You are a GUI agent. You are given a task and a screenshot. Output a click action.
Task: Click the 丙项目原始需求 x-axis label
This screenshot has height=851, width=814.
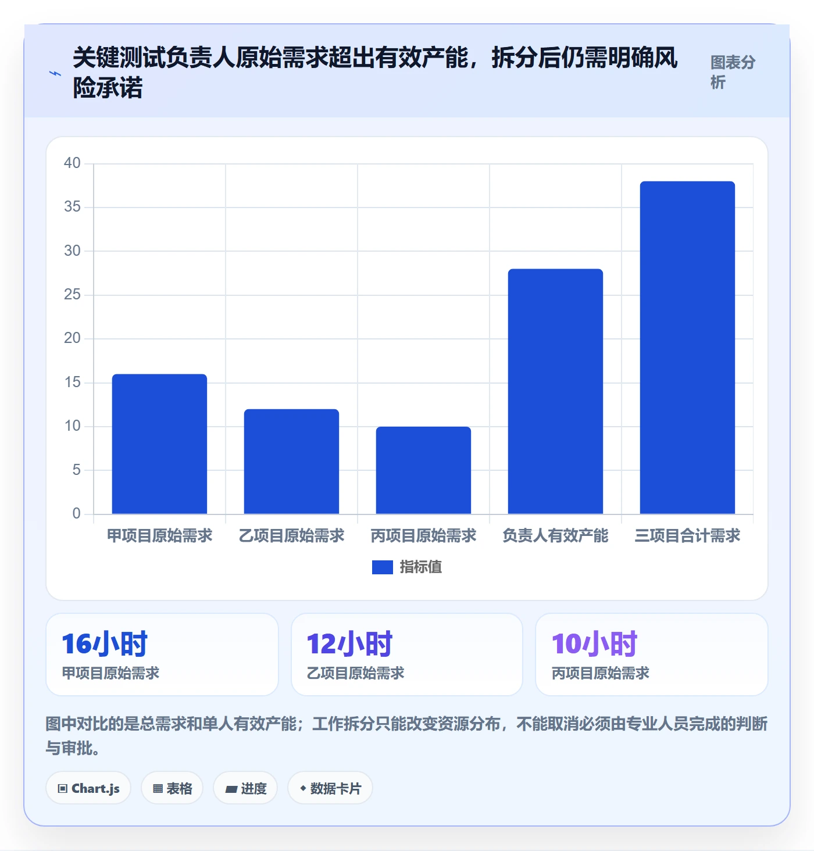[423, 535]
